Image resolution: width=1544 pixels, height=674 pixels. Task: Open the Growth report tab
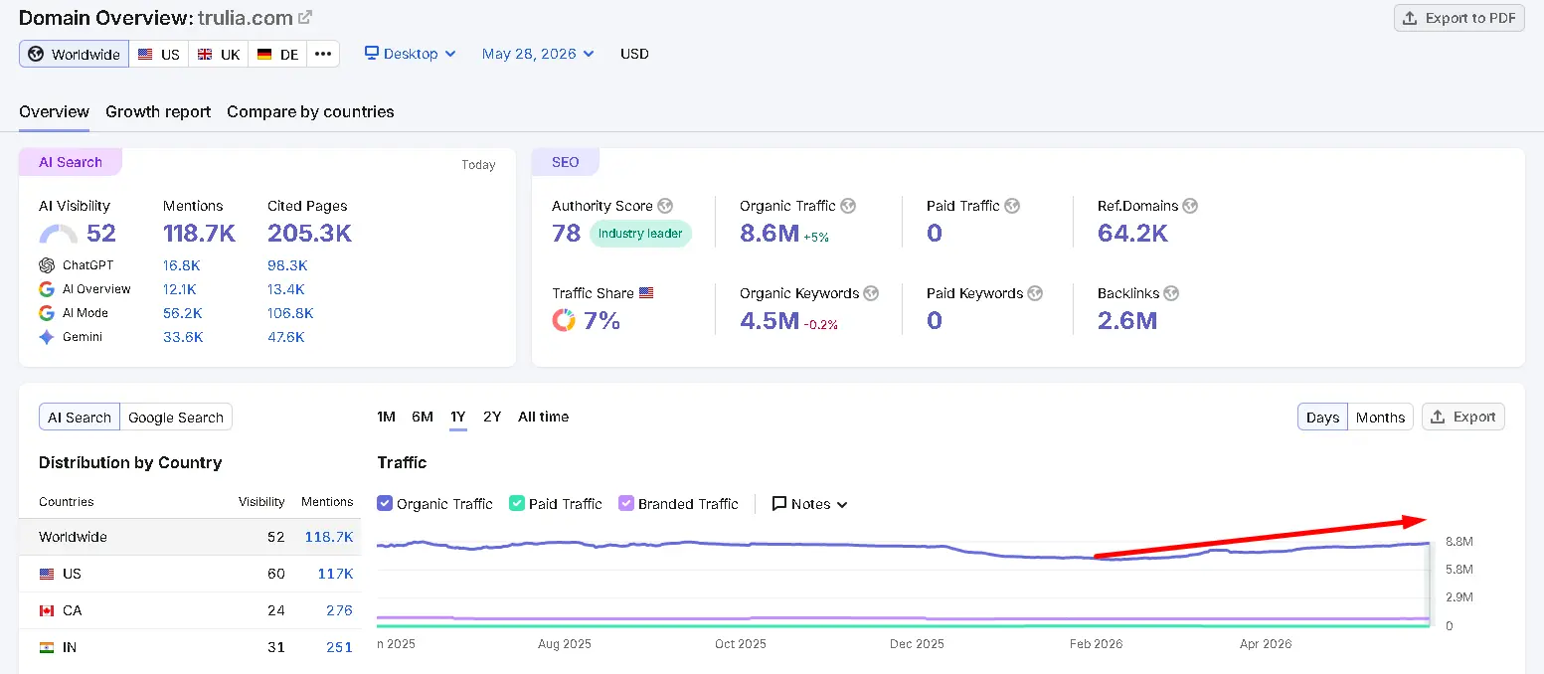coord(158,111)
